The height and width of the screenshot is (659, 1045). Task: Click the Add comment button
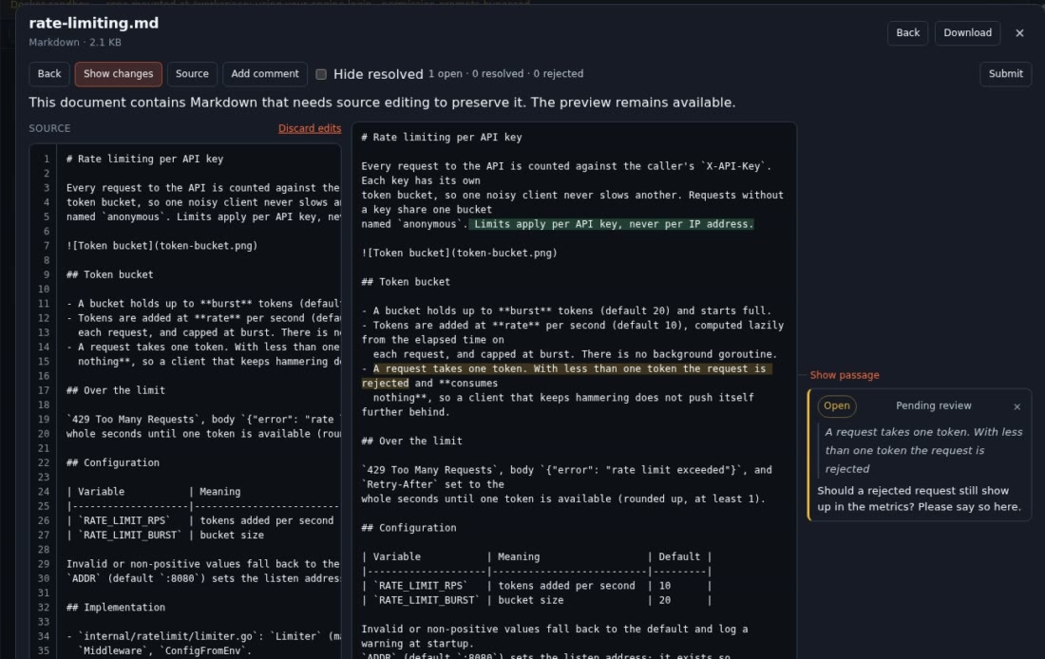click(265, 74)
